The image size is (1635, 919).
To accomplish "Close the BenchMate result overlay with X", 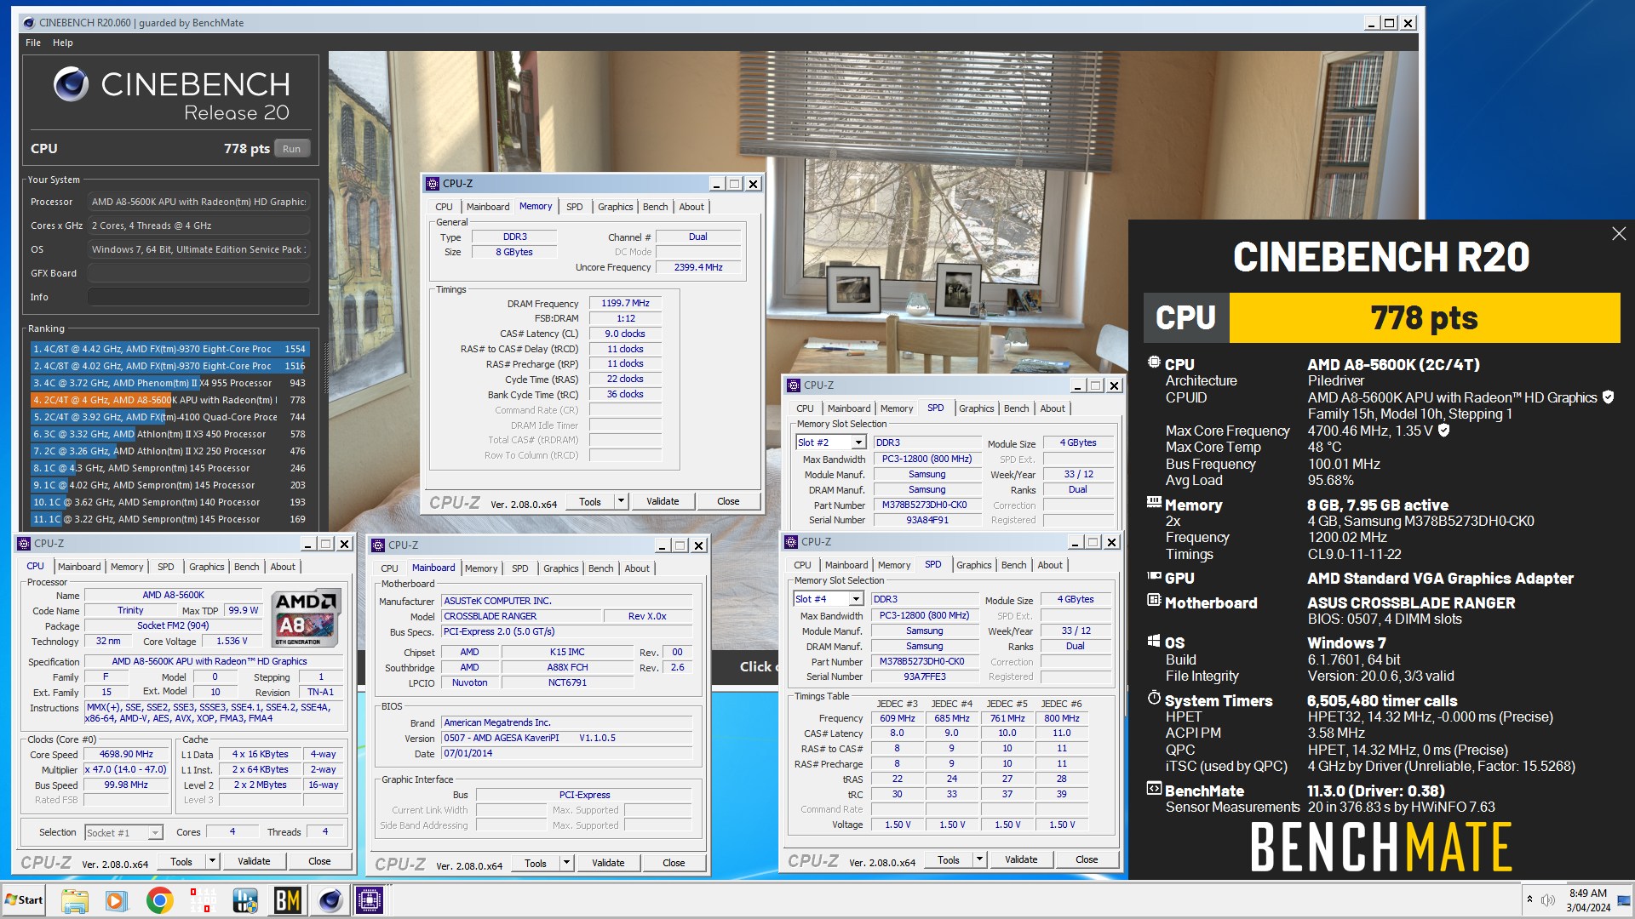I will pyautogui.click(x=1619, y=234).
